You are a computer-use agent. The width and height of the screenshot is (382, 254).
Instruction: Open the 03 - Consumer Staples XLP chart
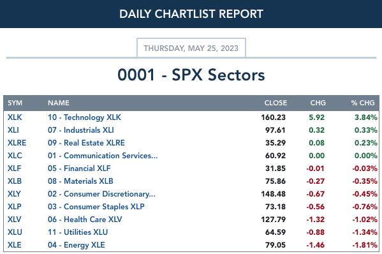point(96,207)
